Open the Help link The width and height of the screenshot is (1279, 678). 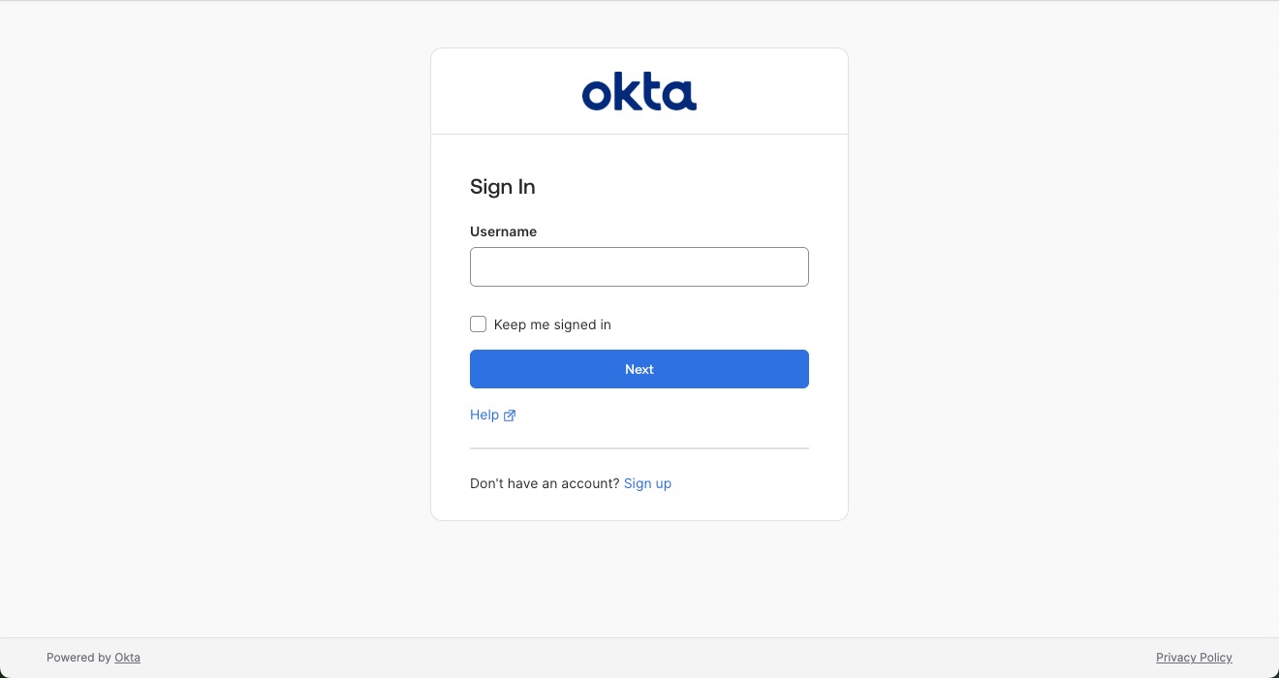tap(484, 415)
